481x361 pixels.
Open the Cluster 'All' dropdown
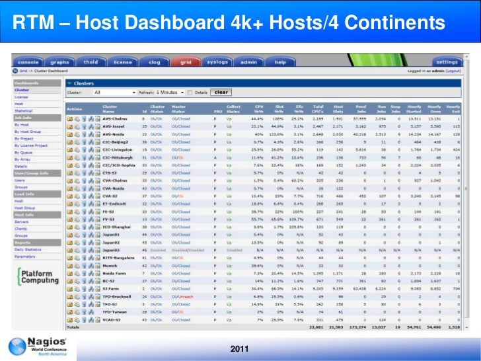tap(115, 93)
